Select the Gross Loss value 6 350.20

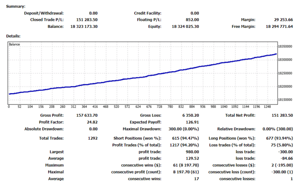pos(191,115)
